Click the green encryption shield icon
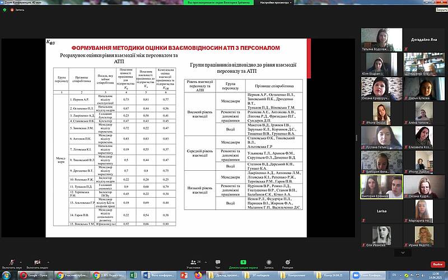This screenshot has height=280, width=448. [x=4, y=10]
